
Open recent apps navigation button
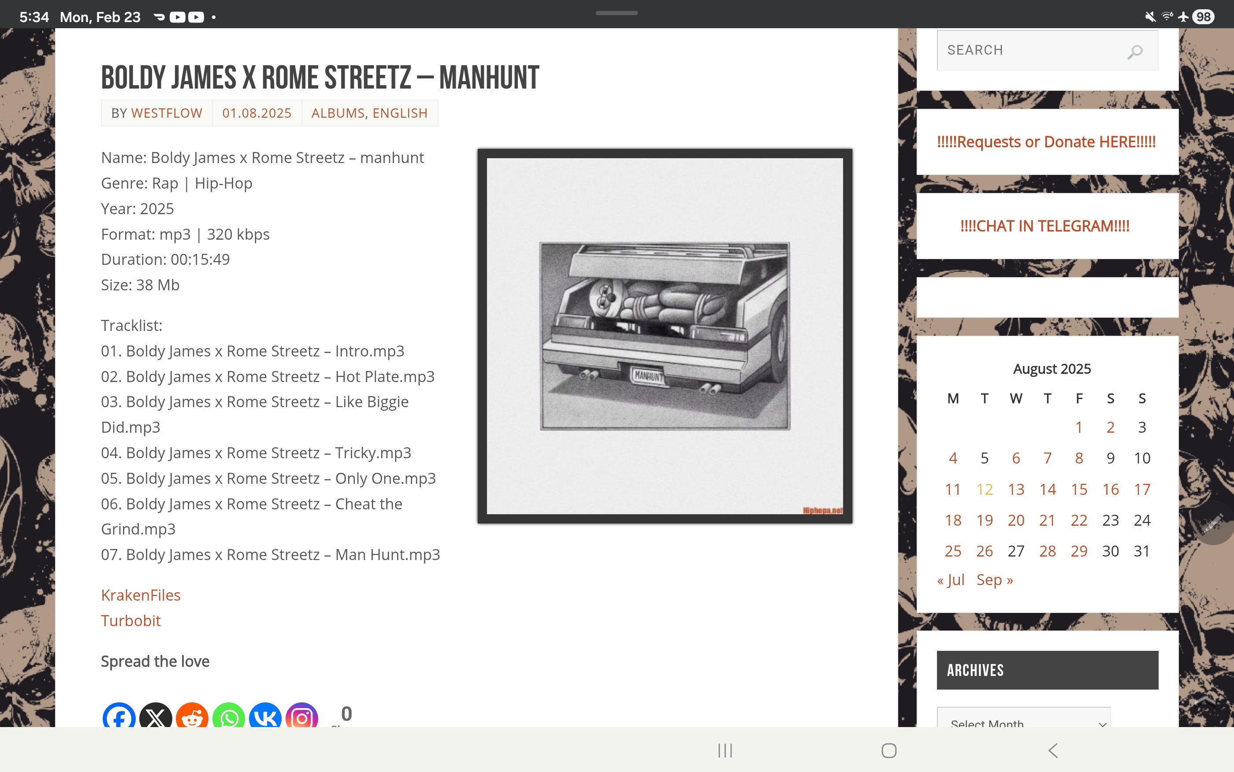click(725, 750)
